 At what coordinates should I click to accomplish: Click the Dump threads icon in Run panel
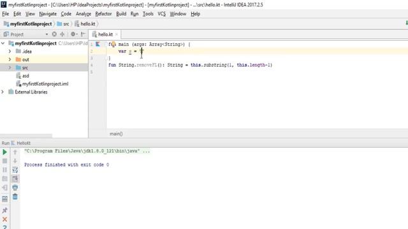pyautogui.click(x=4, y=179)
